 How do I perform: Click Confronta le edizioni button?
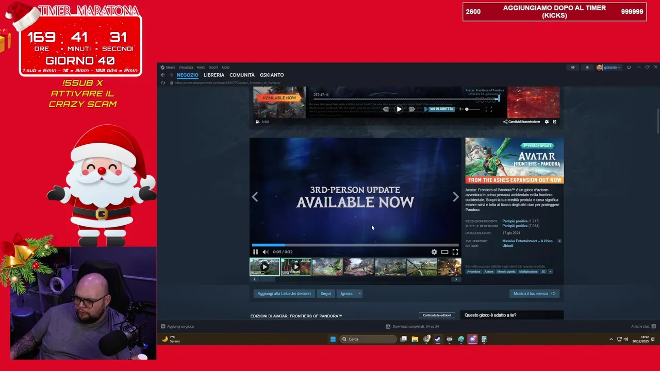pos(437,315)
